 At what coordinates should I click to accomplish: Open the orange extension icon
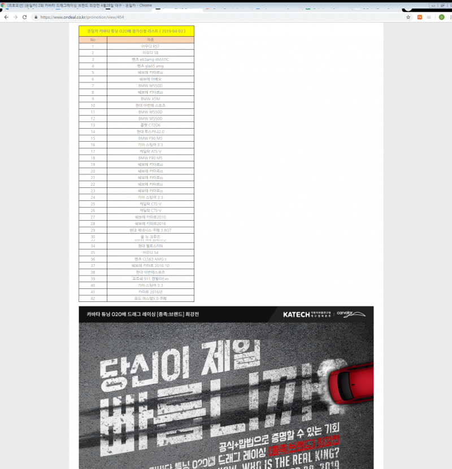(x=420, y=17)
